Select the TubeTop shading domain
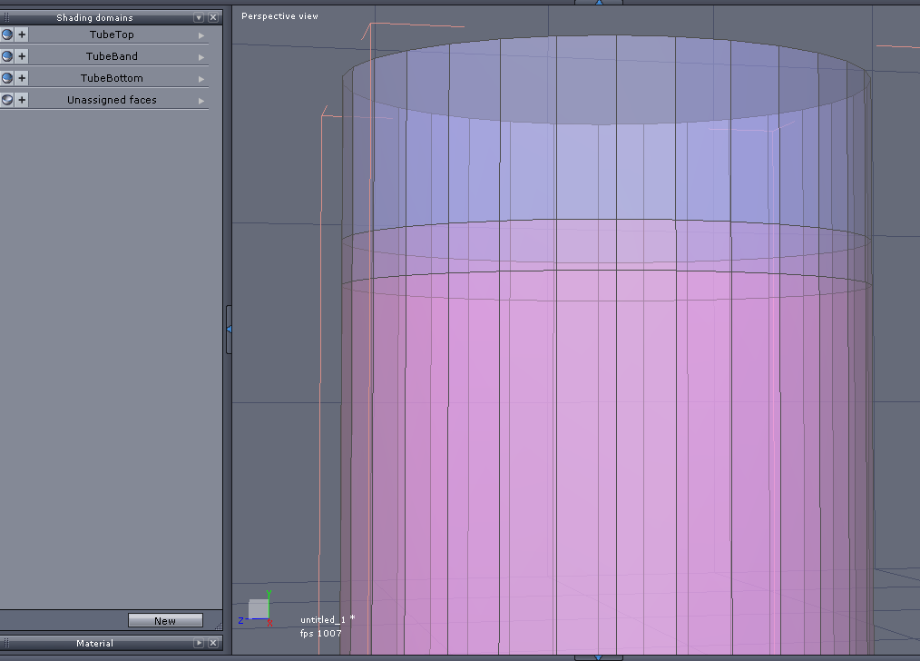 pos(113,35)
